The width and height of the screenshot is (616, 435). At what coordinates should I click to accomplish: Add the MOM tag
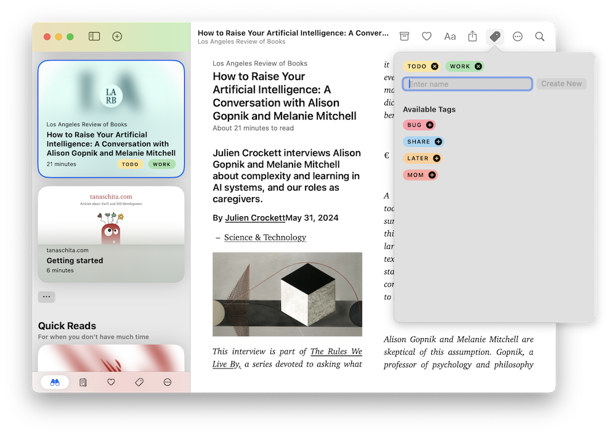pyautogui.click(x=432, y=175)
